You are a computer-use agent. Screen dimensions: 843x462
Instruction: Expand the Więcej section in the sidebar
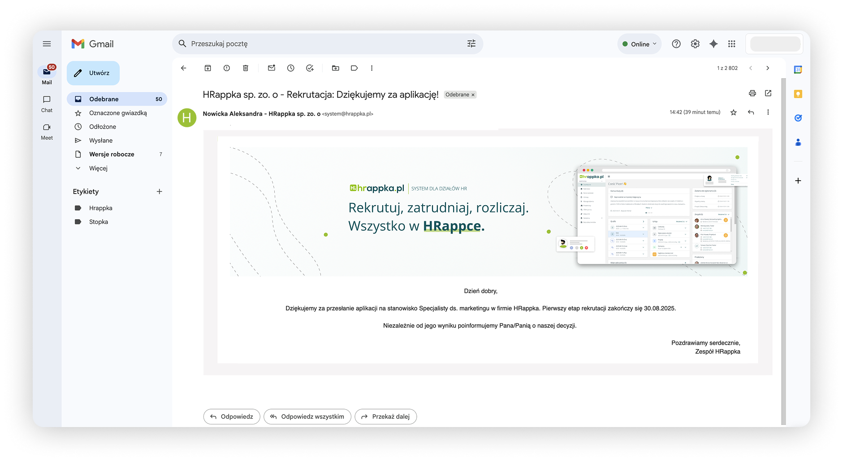98,168
